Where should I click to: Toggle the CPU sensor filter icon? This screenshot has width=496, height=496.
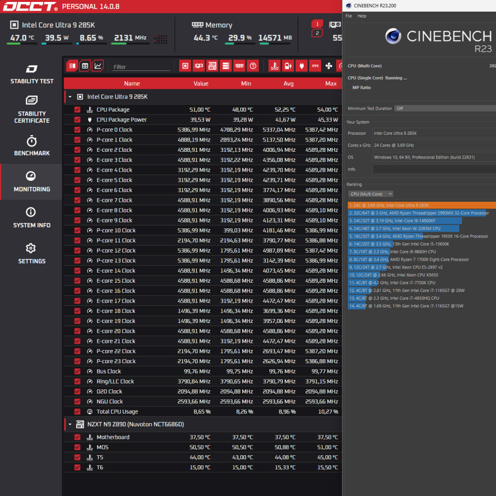(x=186, y=66)
